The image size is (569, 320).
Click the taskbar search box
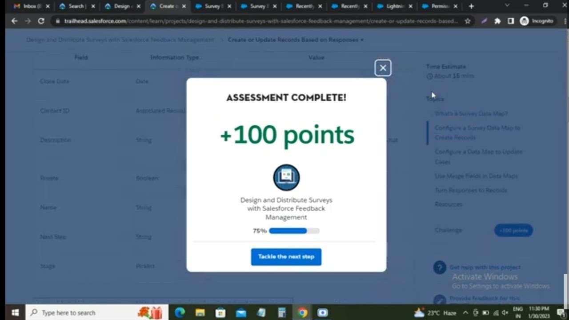pyautogui.click(x=97, y=312)
